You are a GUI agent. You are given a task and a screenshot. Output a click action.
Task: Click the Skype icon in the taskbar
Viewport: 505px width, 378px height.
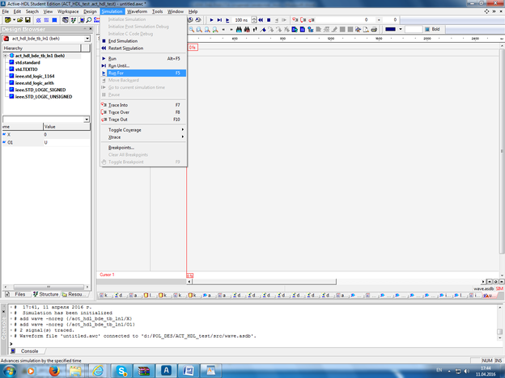click(x=121, y=369)
